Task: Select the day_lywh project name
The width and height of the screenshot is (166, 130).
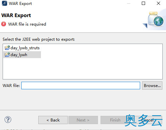Action: click(x=19, y=55)
